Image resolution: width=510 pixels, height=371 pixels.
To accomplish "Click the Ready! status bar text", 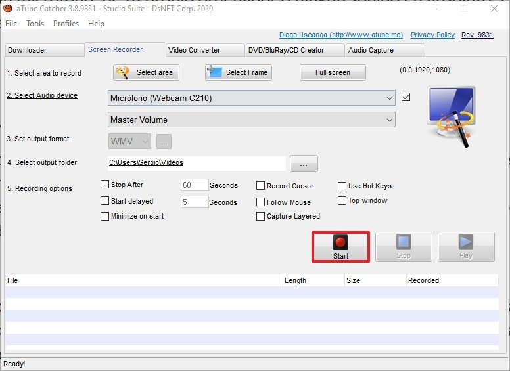I will 14,364.
